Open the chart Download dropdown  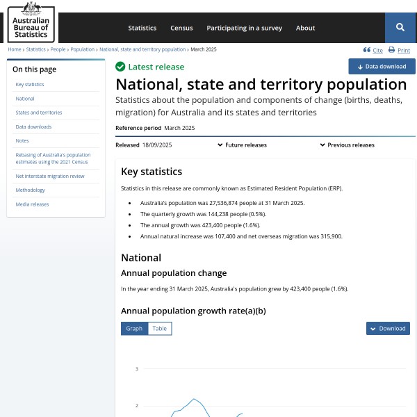388,328
